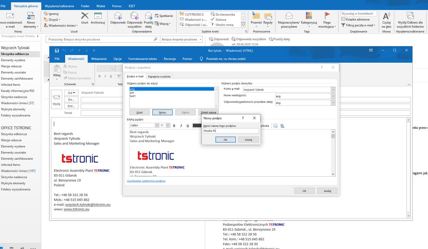Click the signature name input field
This screenshot has height=249, width=428.
point(230,131)
